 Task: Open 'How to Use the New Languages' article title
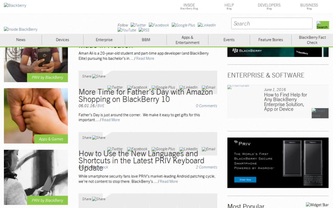point(141,161)
